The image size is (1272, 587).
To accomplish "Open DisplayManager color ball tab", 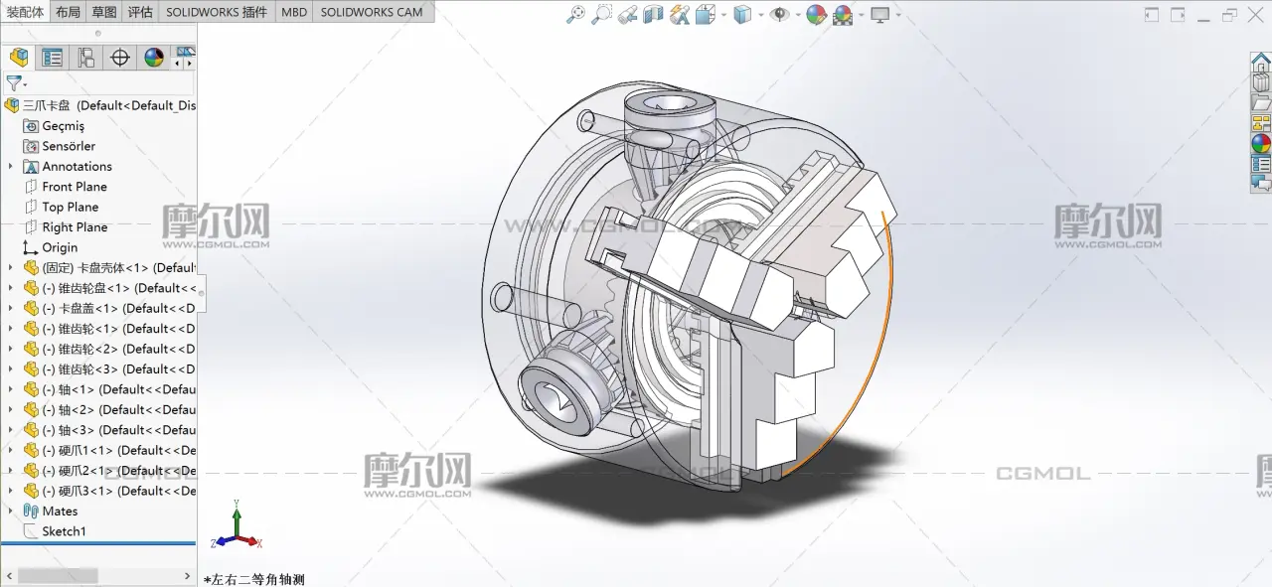I will tap(154, 58).
